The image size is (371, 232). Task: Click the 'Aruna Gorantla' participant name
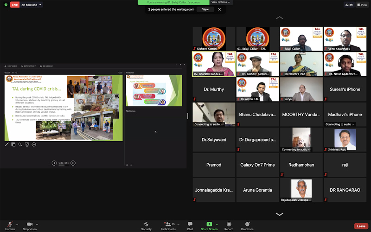tap(257, 190)
